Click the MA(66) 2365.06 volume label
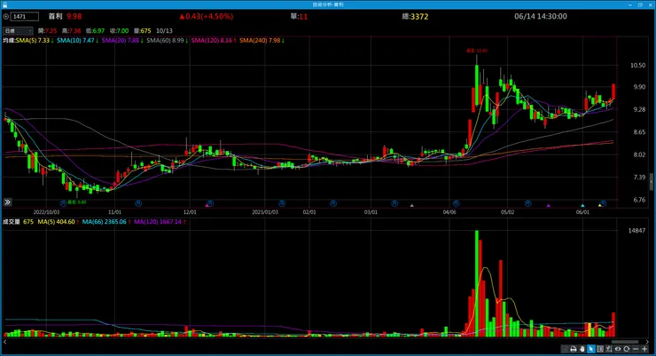This screenshot has height=356, width=656. click(105, 222)
